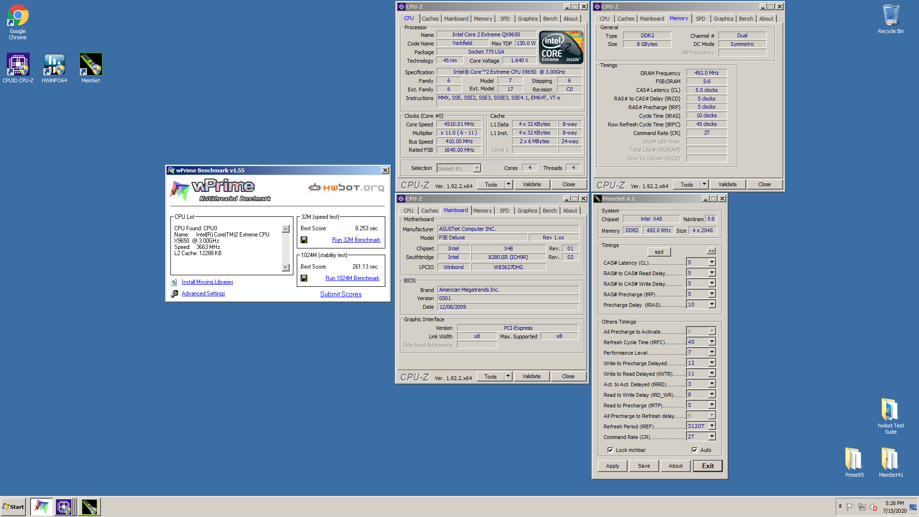Launch HWiNFO64 desktop shortcut
Screen dimensions: 919x517
[54, 68]
